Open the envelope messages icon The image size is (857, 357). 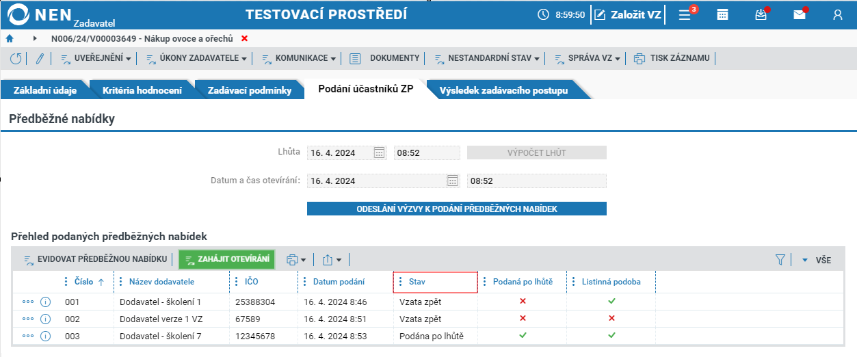coord(800,14)
